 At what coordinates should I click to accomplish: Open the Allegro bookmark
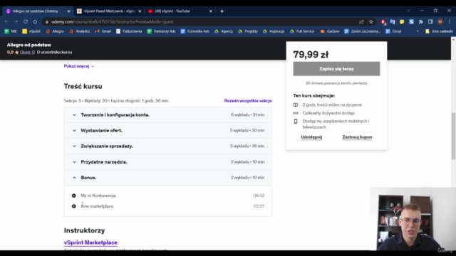coord(55,31)
